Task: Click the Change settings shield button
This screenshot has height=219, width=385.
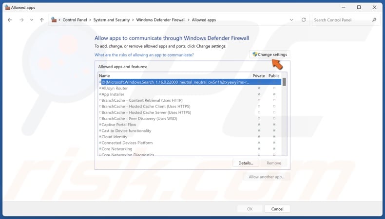Action: (x=269, y=55)
